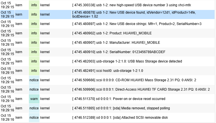The image size is (216, 123).
Task: Click the Product: HUAWEI_MOBILE message
Action: click(112, 33)
